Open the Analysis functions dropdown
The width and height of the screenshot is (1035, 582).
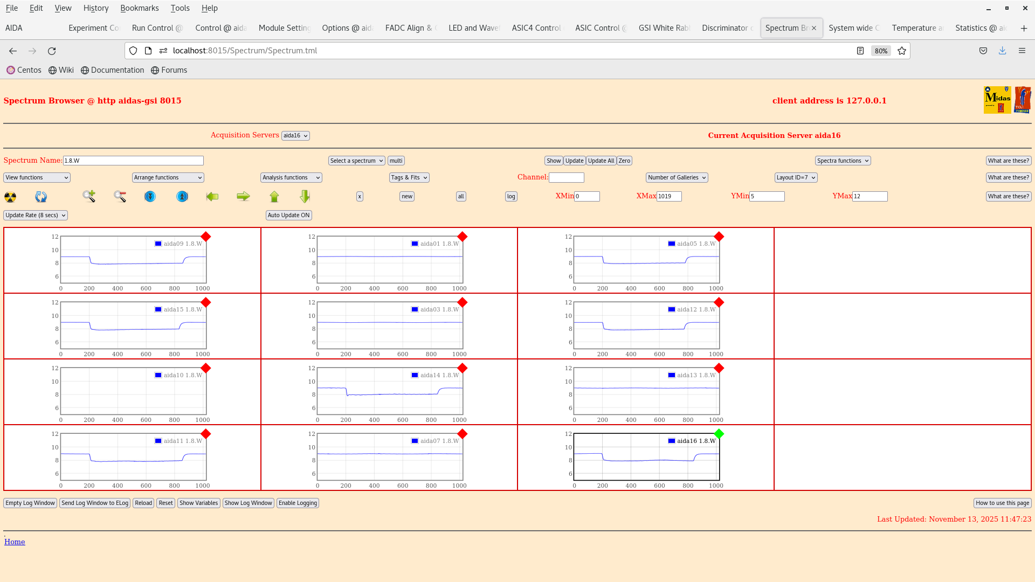pyautogui.click(x=291, y=177)
